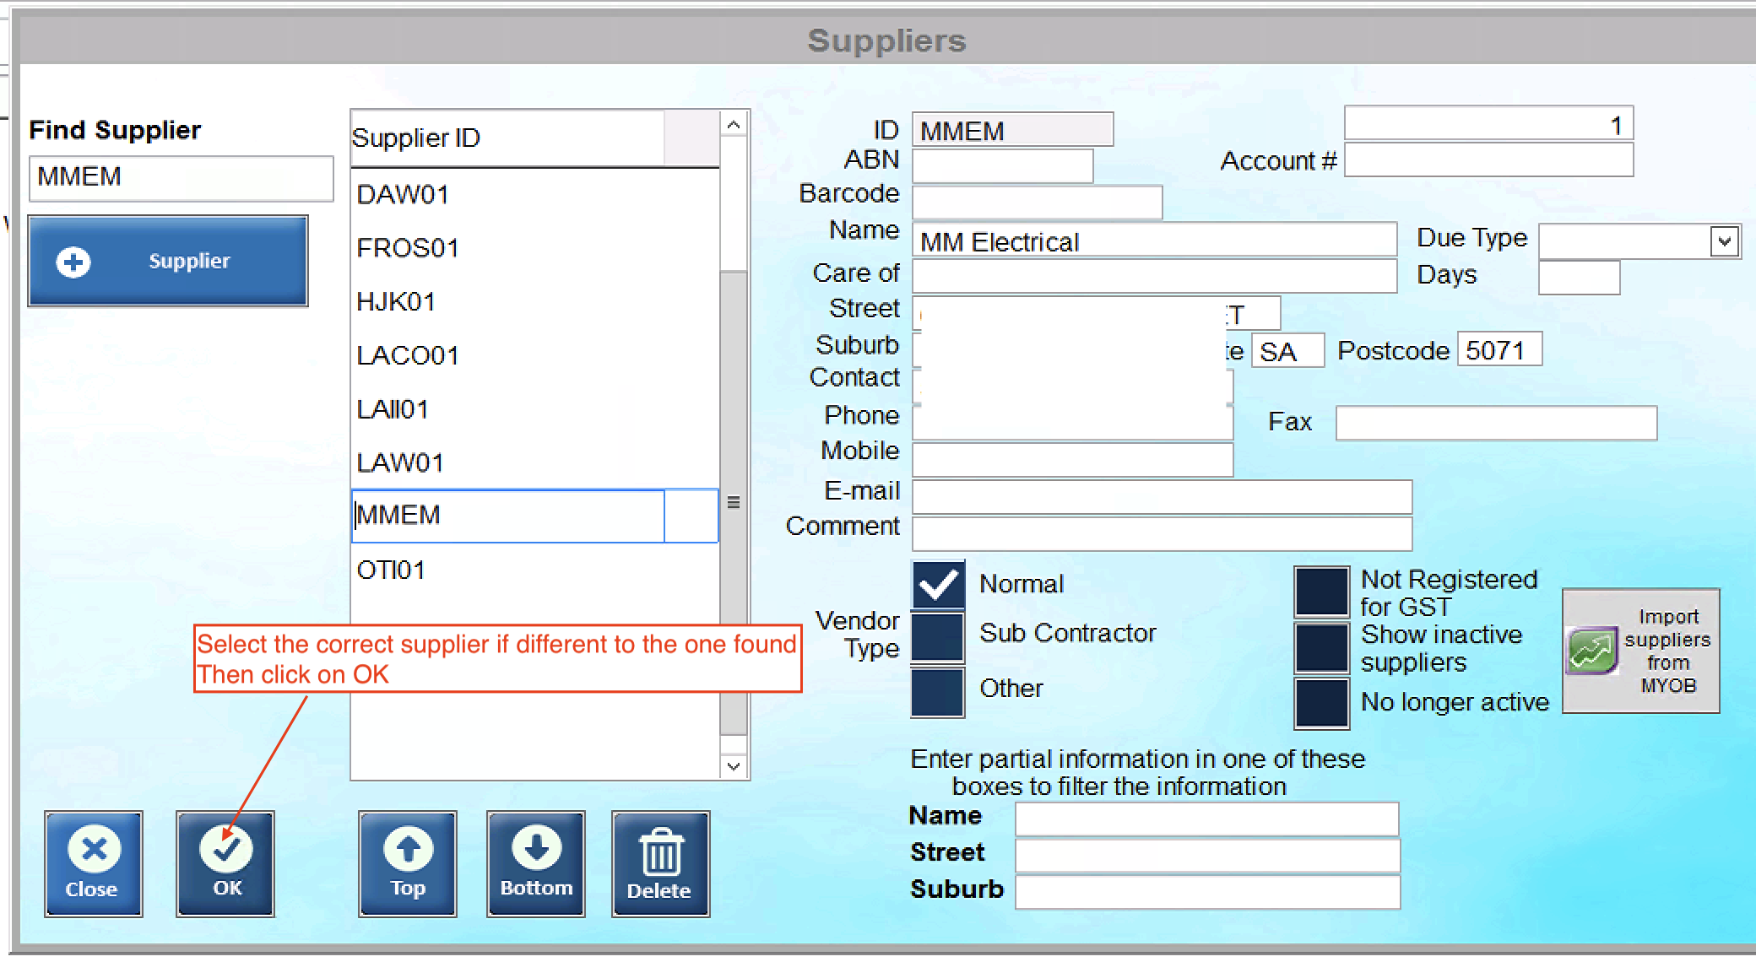1756x962 pixels.
Task: Open the Due Type dropdown
Action: click(x=1724, y=241)
